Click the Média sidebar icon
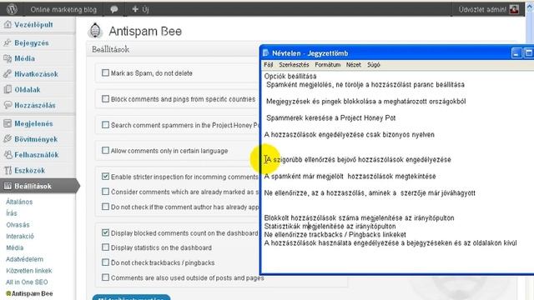The width and height of the screenshot is (534, 300). click(8, 58)
